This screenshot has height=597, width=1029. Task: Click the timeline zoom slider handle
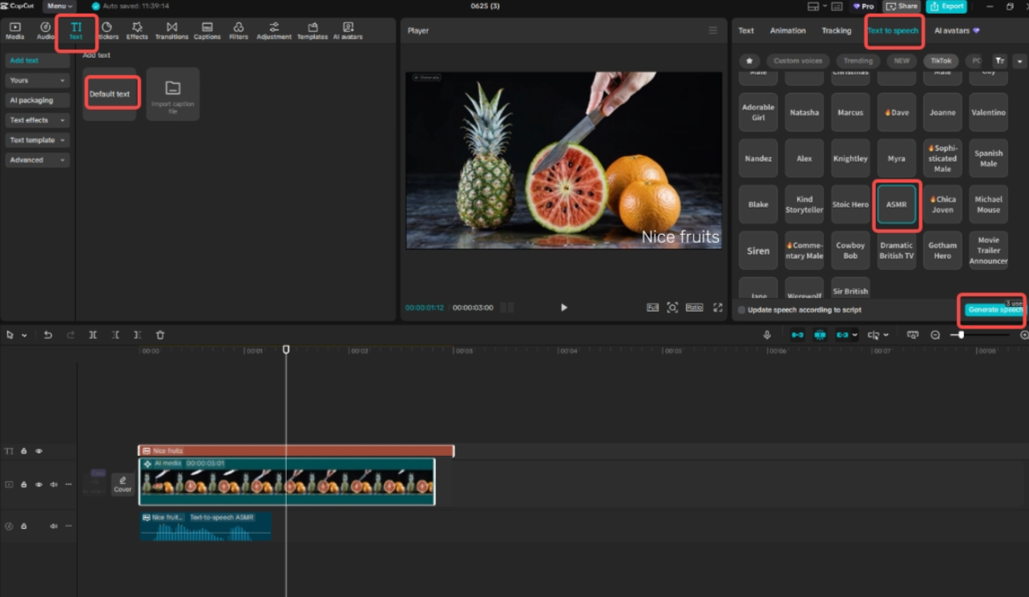(x=961, y=335)
